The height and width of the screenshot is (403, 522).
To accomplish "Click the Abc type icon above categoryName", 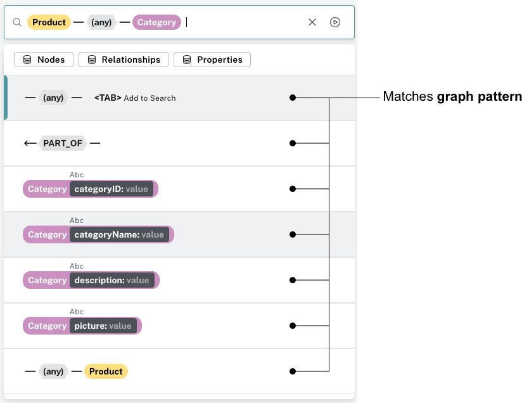I will [76, 220].
